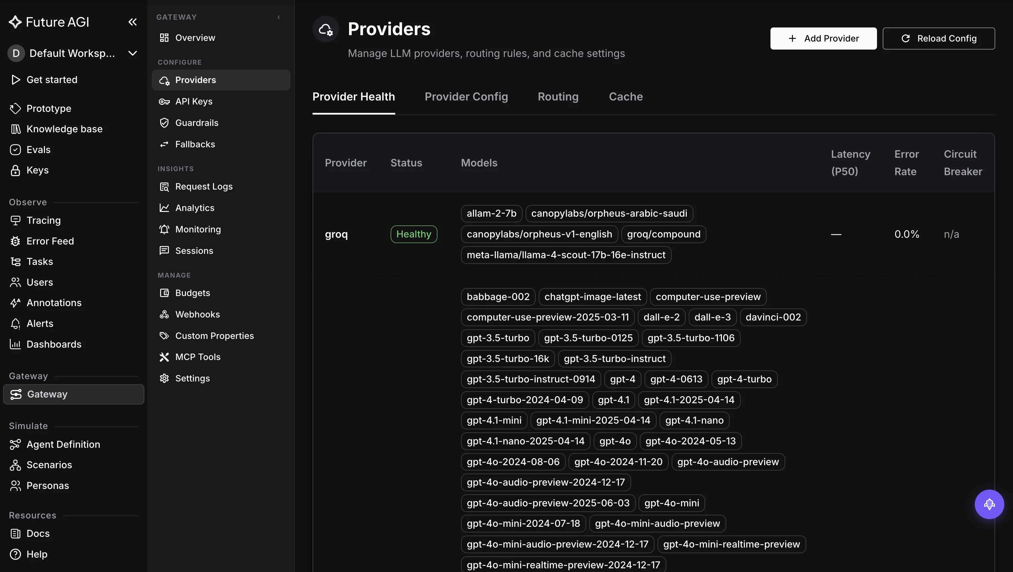Image resolution: width=1013 pixels, height=572 pixels.
Task: Open Custom Properties tag icon
Action: click(164, 336)
